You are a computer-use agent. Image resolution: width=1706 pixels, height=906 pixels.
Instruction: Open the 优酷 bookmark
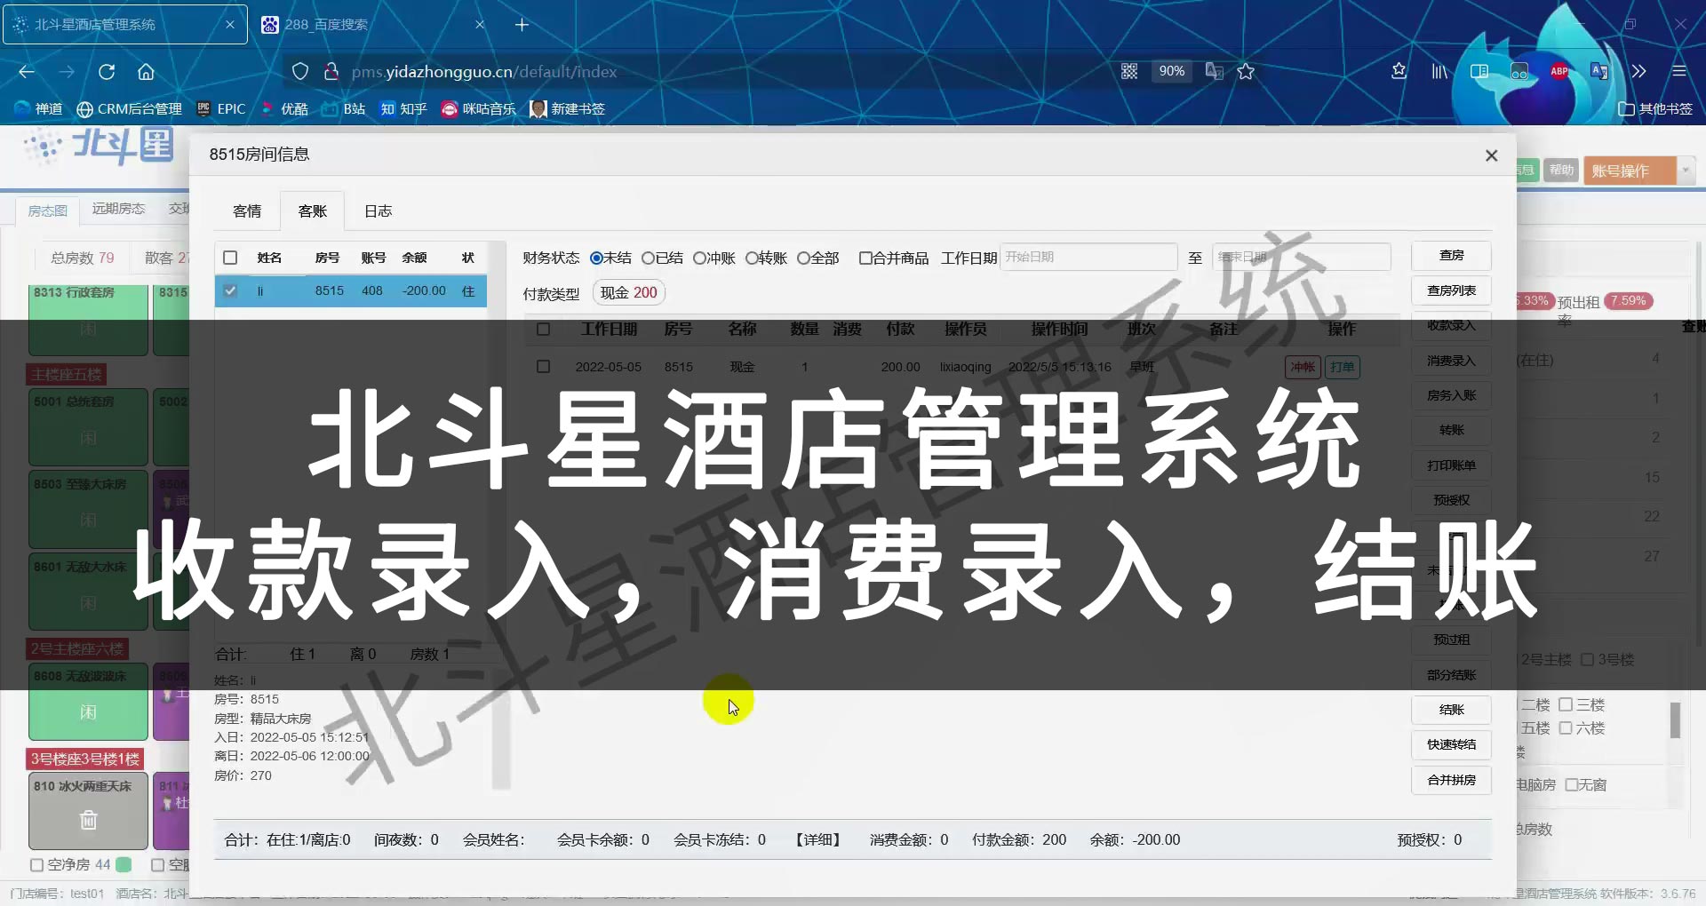click(x=284, y=108)
